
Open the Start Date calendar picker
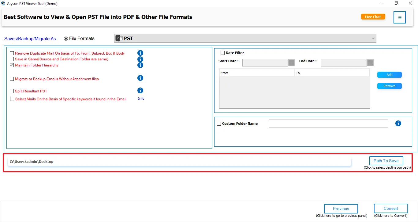291,63
